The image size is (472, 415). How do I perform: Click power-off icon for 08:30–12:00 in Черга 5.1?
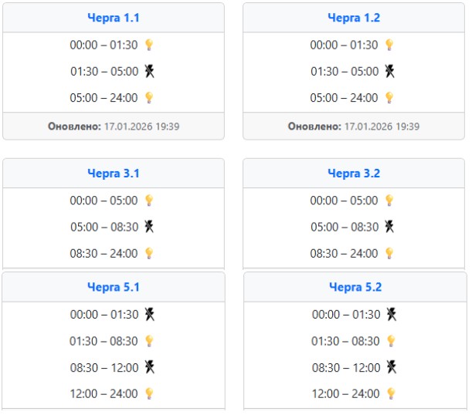149,367
